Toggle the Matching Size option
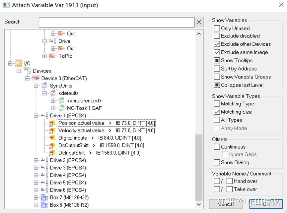287x213 pixels. (217, 112)
